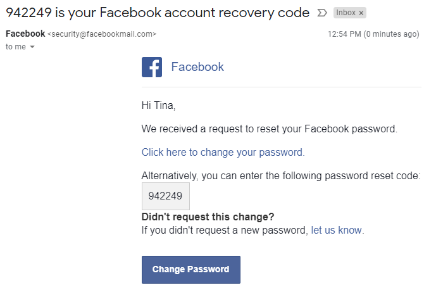Click the "to me" recipient text

click(x=15, y=47)
